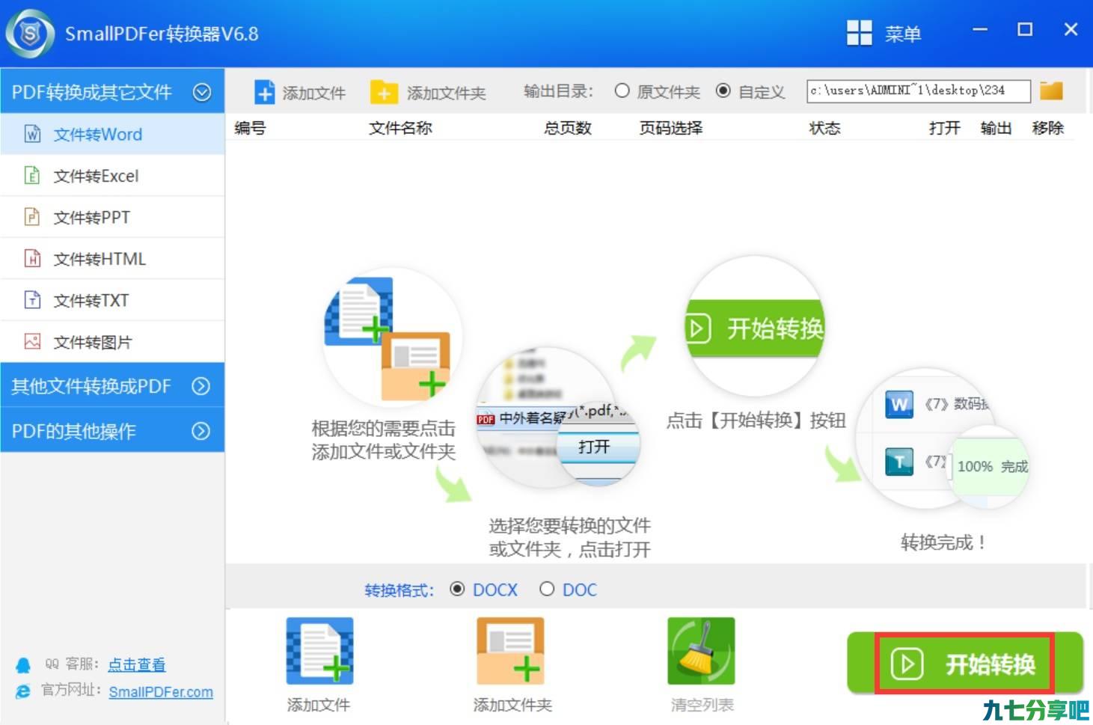The image size is (1093, 725).
Task: Select 文件转TXT in sidebar
Action: (112, 301)
